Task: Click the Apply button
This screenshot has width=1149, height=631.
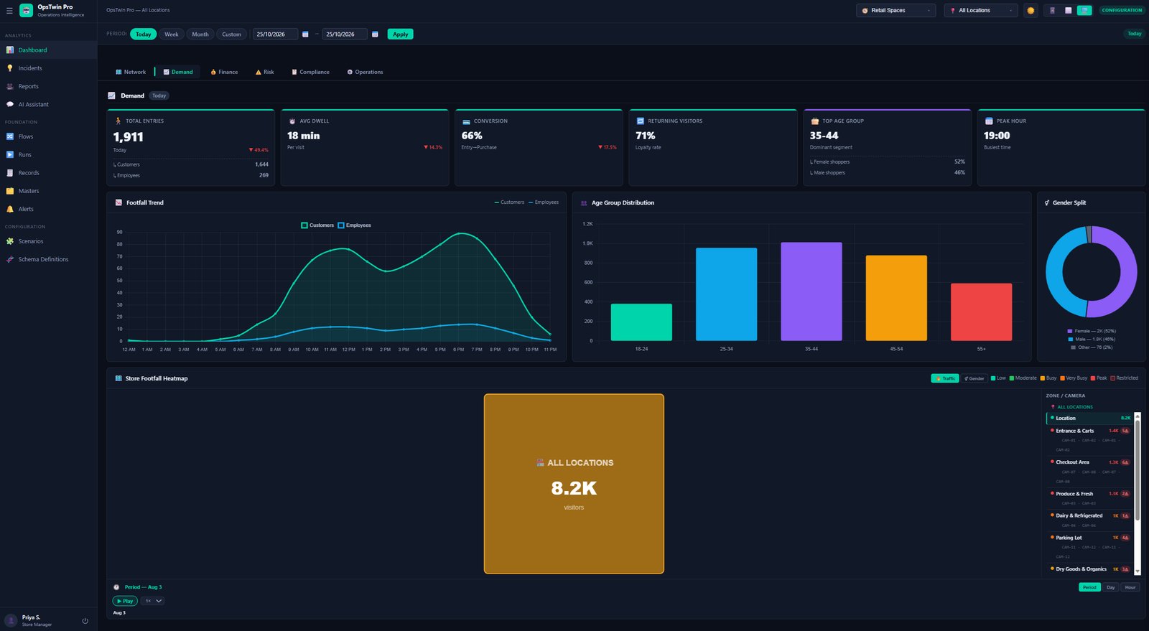Action: click(400, 34)
